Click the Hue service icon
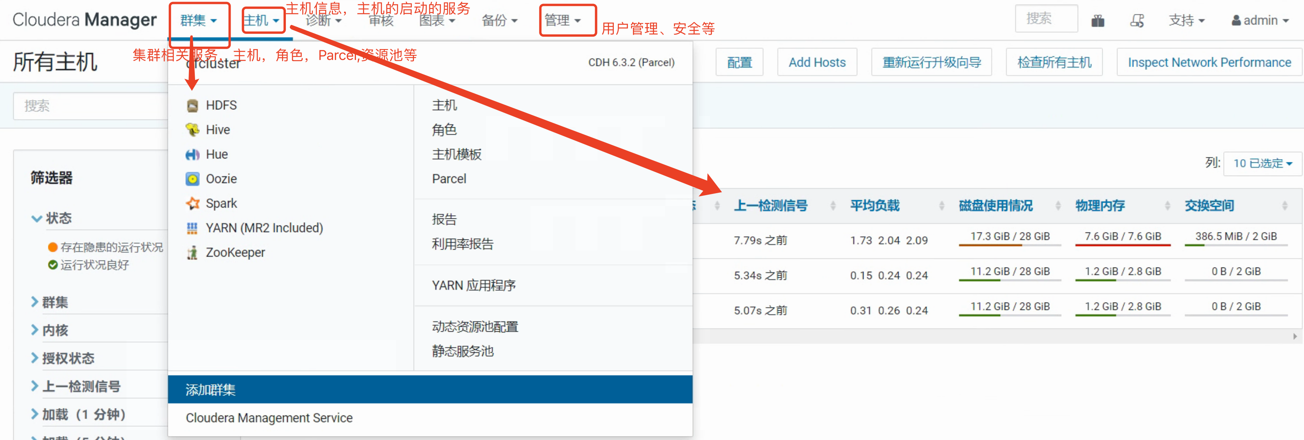Viewport: 1304px width, 440px height. 192,155
